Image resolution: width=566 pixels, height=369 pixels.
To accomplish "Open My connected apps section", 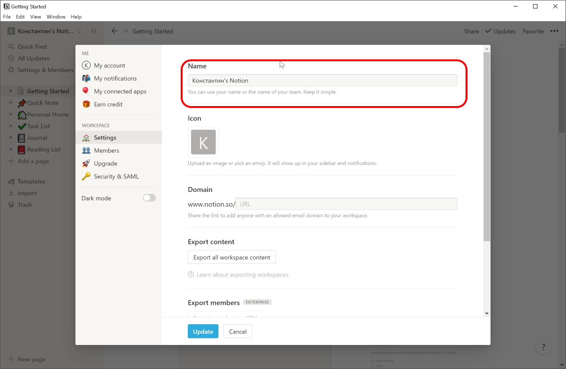I will (118, 91).
